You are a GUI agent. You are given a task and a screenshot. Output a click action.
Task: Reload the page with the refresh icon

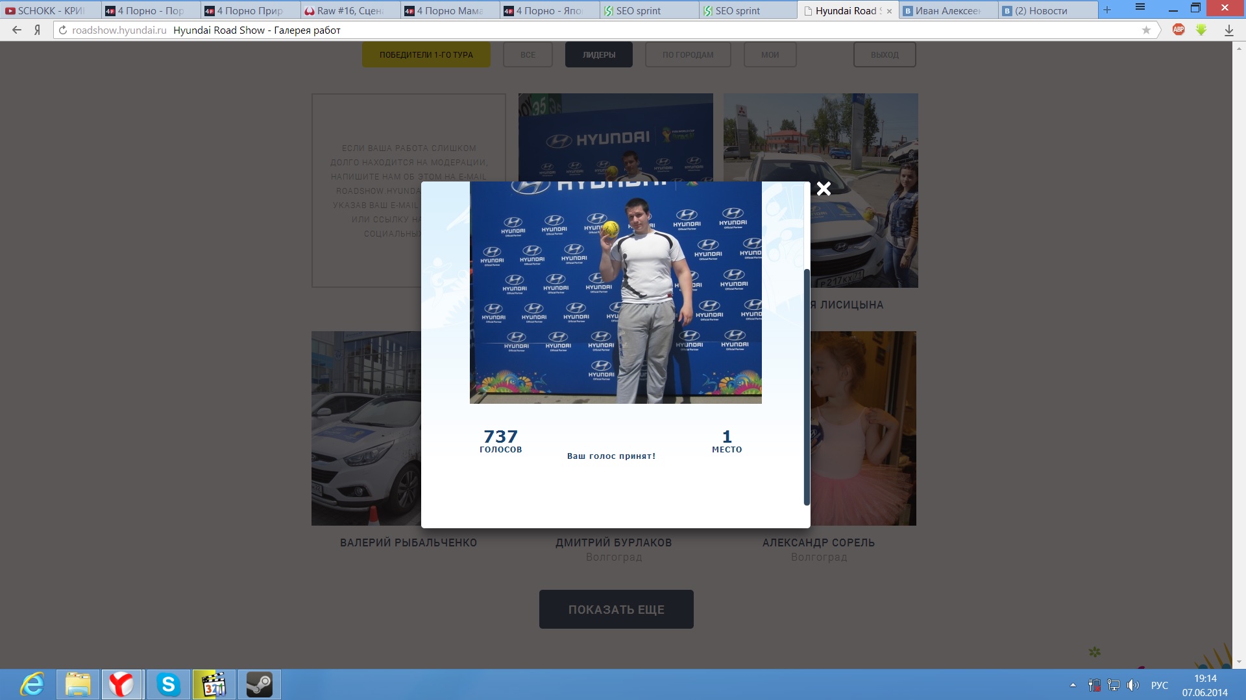[63, 30]
